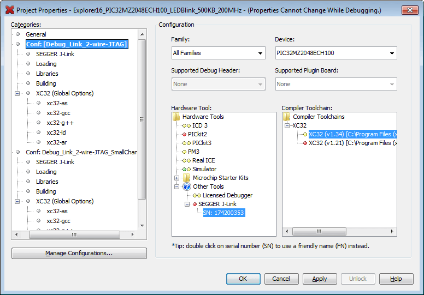Click the Other Tools question mark icon
Viewport: 424px width, 295px height.
point(186,186)
